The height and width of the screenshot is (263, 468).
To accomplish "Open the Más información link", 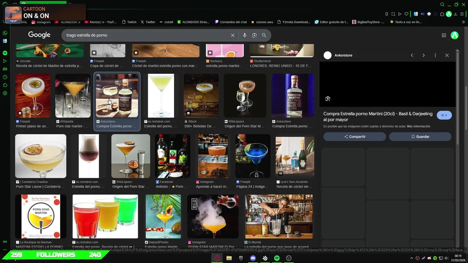I will point(419,126).
